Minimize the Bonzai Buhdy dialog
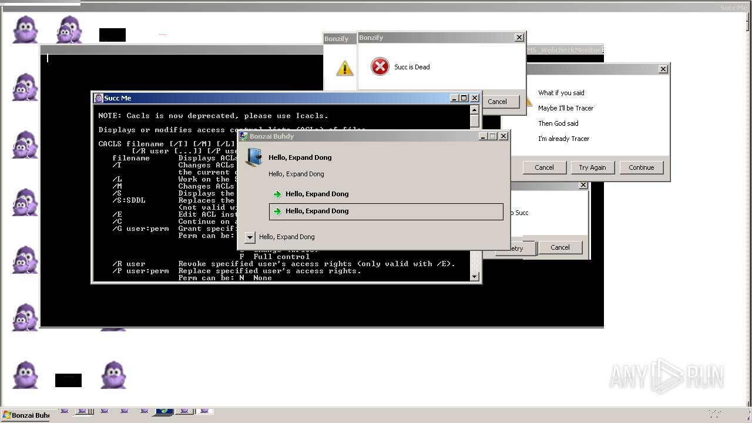752x423 pixels. point(483,136)
